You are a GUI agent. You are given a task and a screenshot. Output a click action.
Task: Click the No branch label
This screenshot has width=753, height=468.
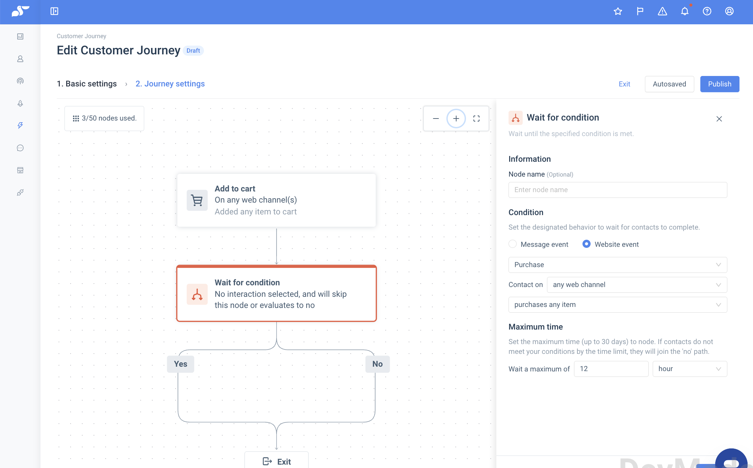(378, 364)
